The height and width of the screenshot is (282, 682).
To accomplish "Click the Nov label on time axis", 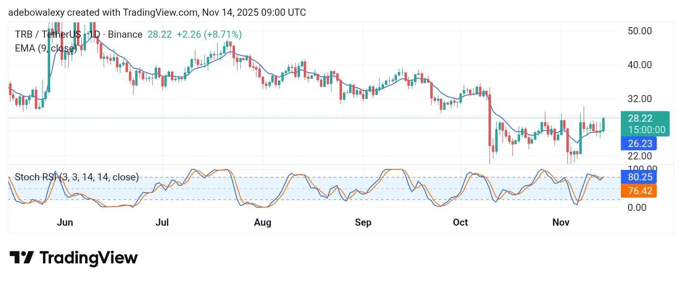I will click(561, 222).
